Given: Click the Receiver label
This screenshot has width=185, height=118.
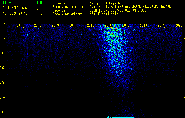Looking at the screenshot, I should [x=60, y=10].
